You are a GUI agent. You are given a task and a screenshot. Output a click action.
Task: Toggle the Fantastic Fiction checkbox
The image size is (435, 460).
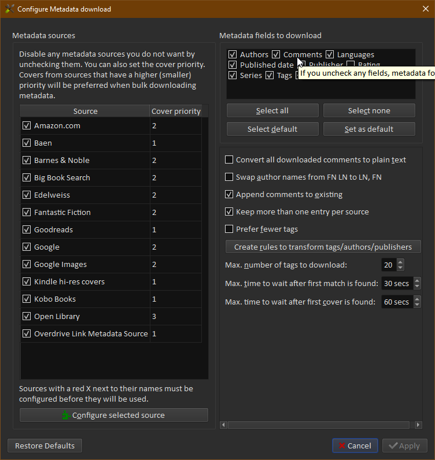coord(27,212)
